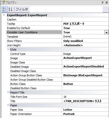Select the Enabled by Default True value
Image resolution: width=109 pixels, height=118 pixels.
85,28
